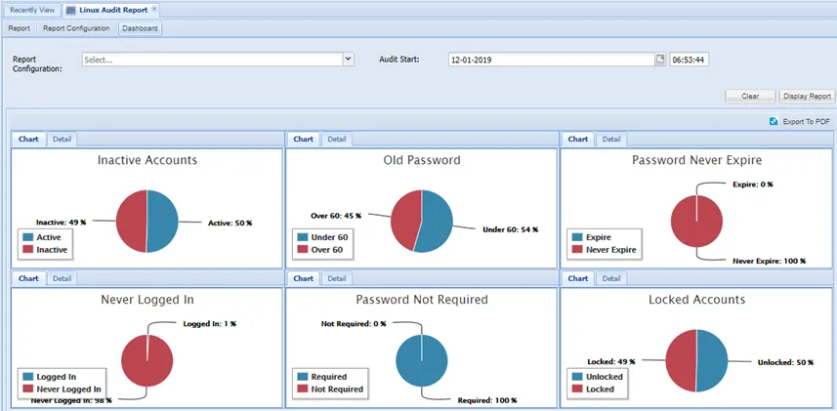Click the 'Locked: 49 %' chart label

[x=611, y=361]
